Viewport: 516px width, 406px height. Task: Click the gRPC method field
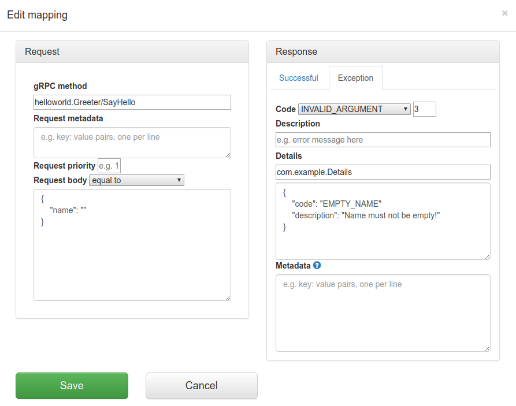click(132, 102)
